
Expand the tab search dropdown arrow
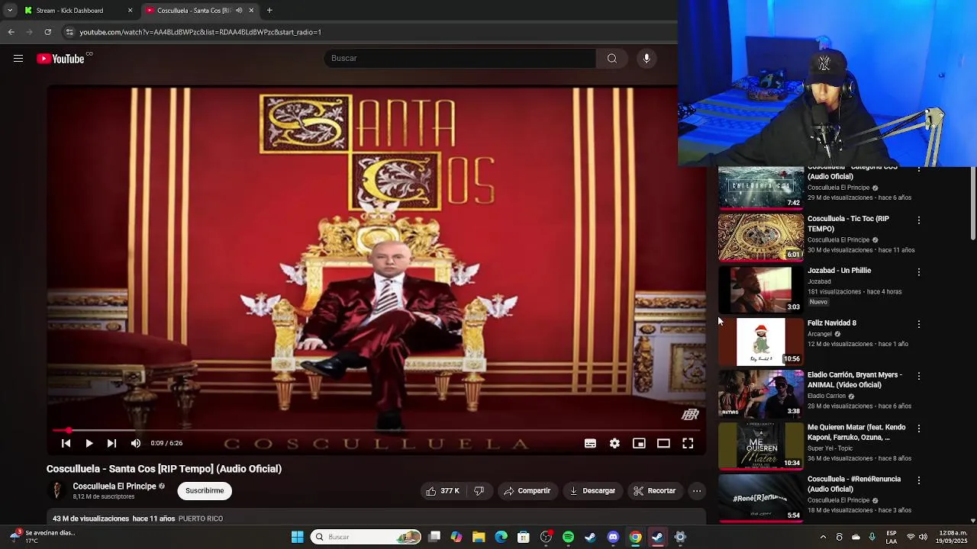[x=10, y=11]
